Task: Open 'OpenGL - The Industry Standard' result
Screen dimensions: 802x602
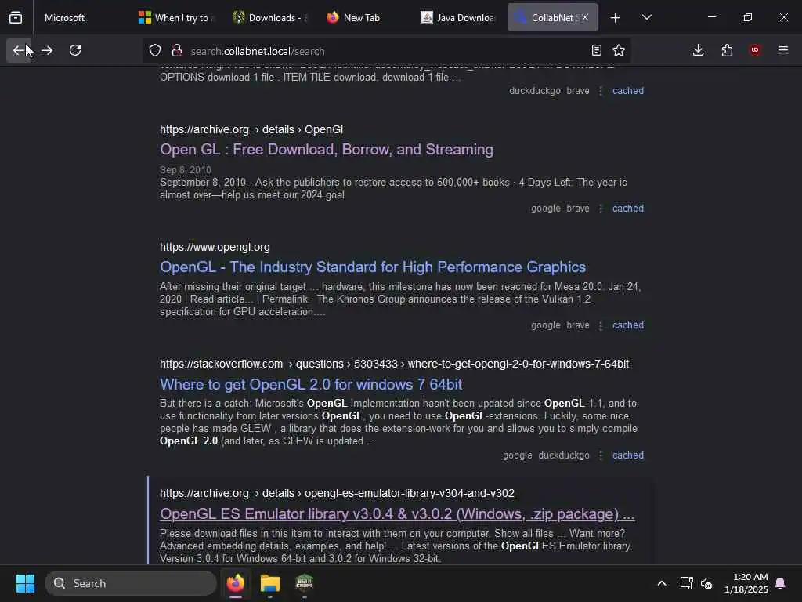Action: (373, 267)
